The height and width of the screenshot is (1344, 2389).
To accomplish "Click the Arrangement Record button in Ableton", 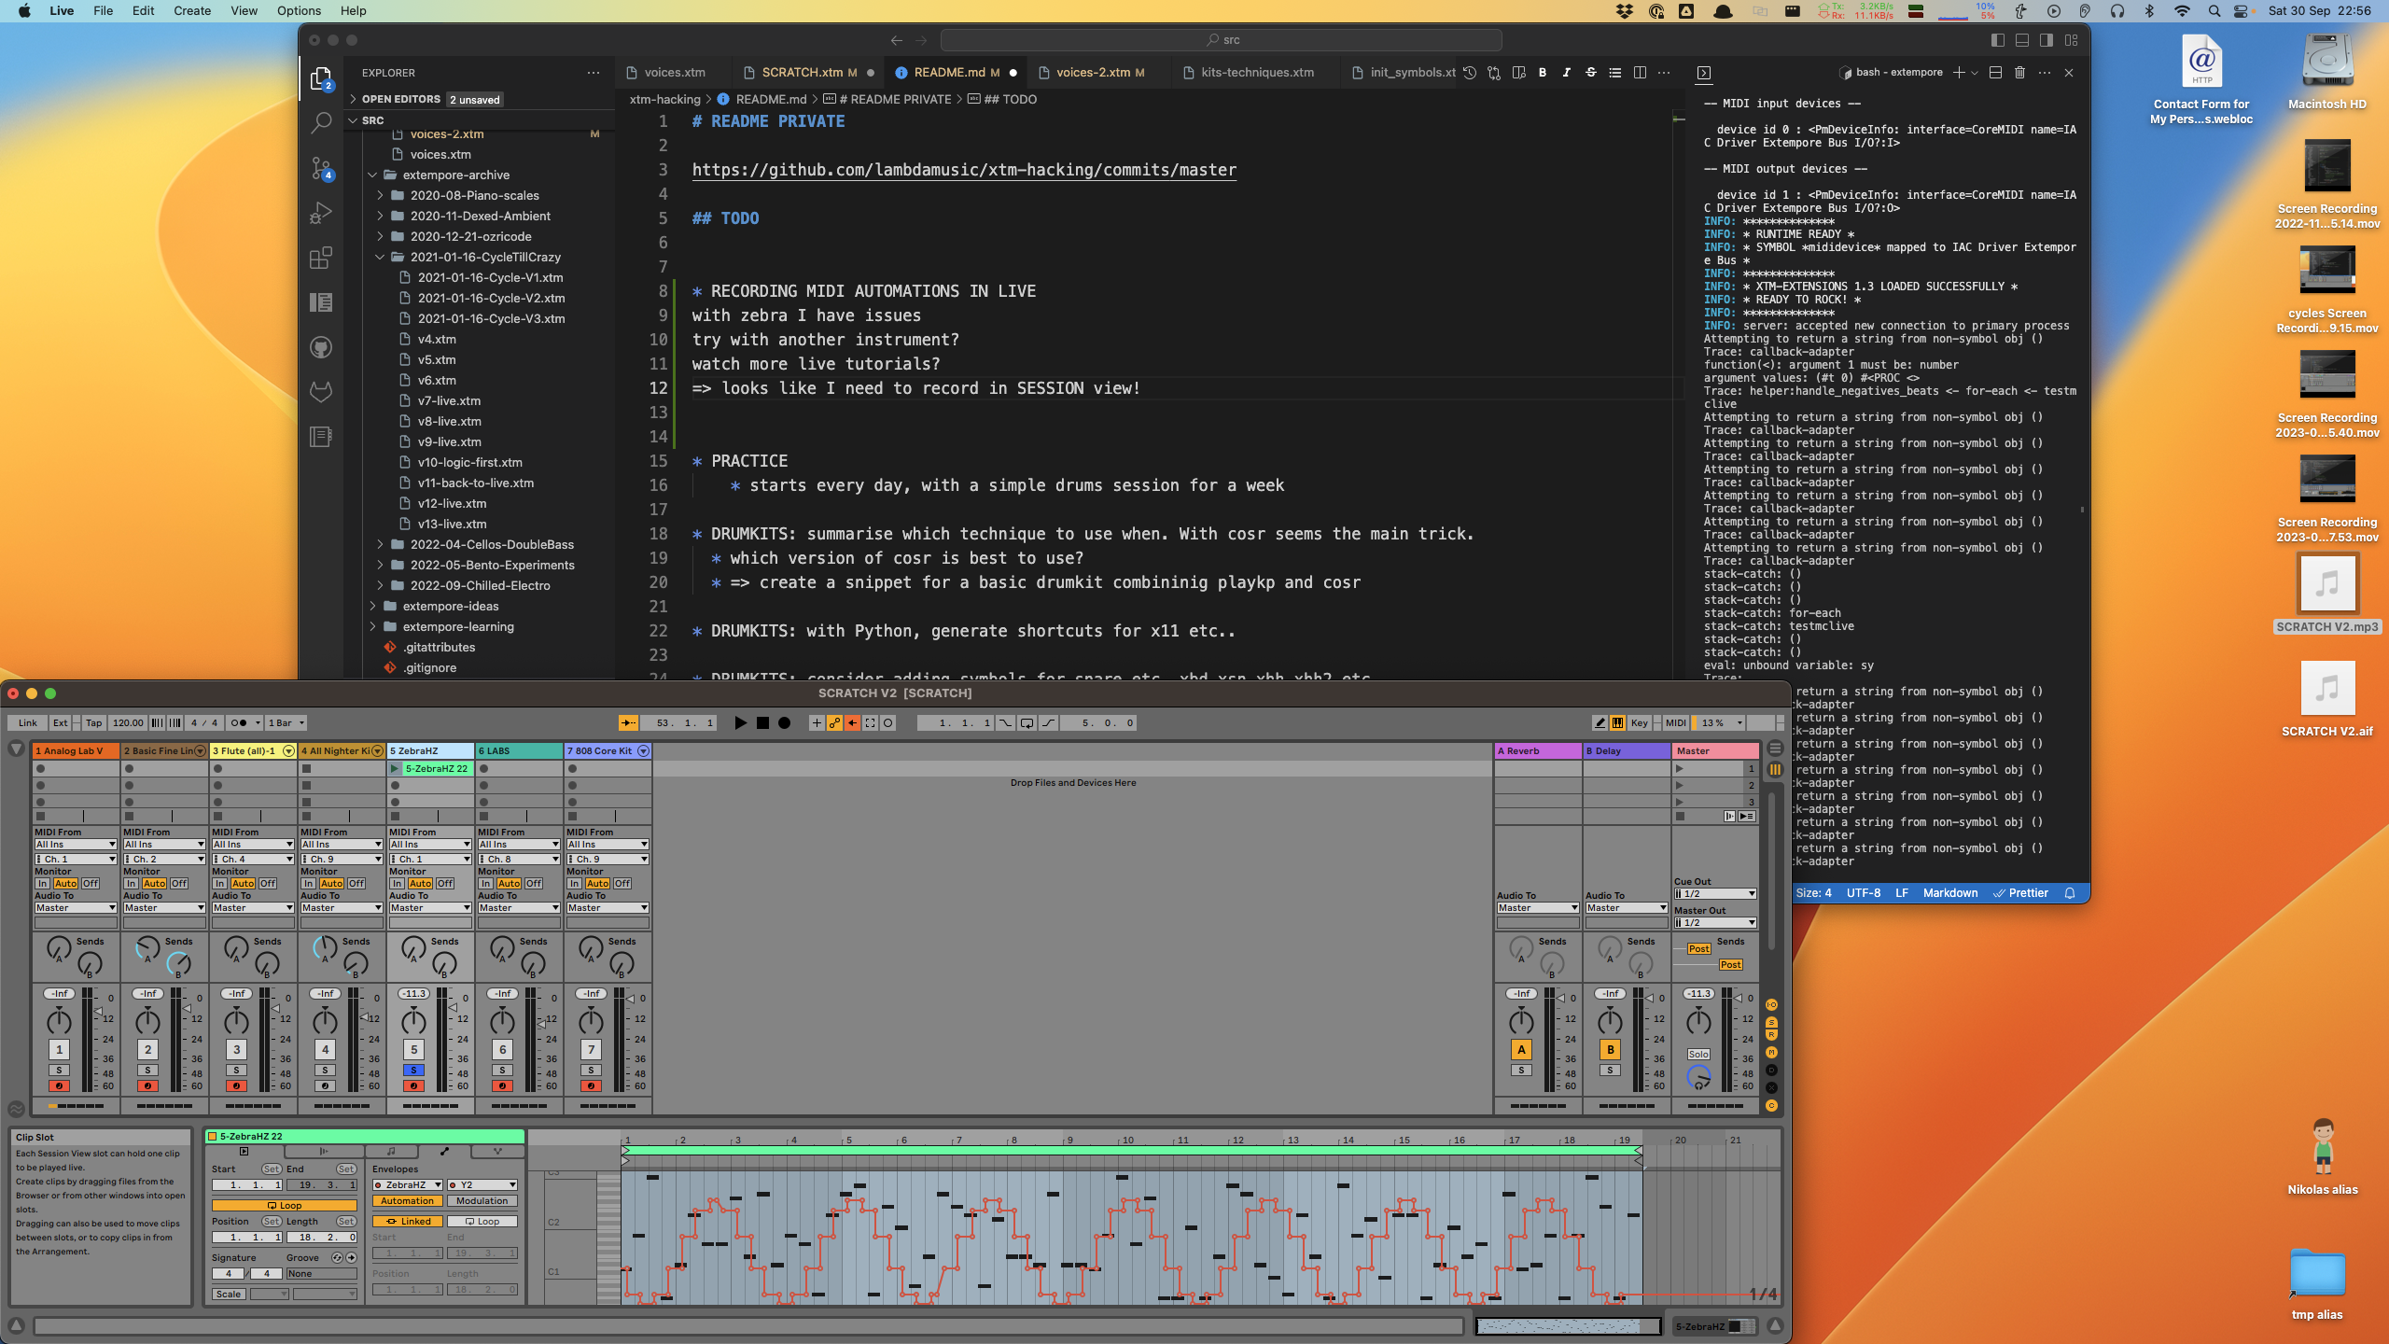I will pos(785,722).
